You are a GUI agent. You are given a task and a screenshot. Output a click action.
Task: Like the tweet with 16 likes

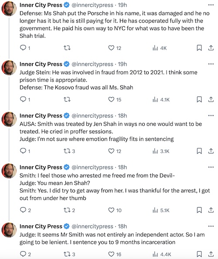pyautogui.click(x=115, y=254)
